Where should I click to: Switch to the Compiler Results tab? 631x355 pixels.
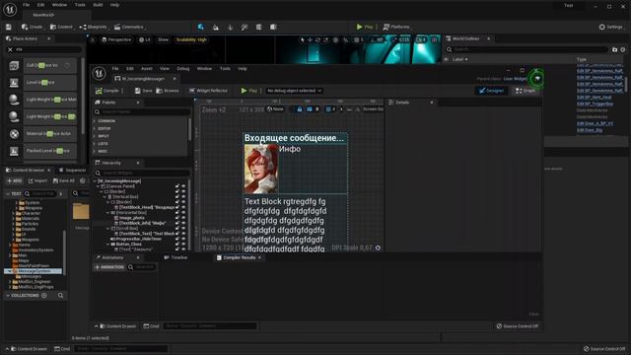pyautogui.click(x=239, y=257)
